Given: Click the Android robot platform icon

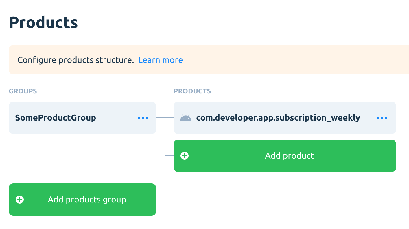Looking at the screenshot, I should tap(186, 118).
